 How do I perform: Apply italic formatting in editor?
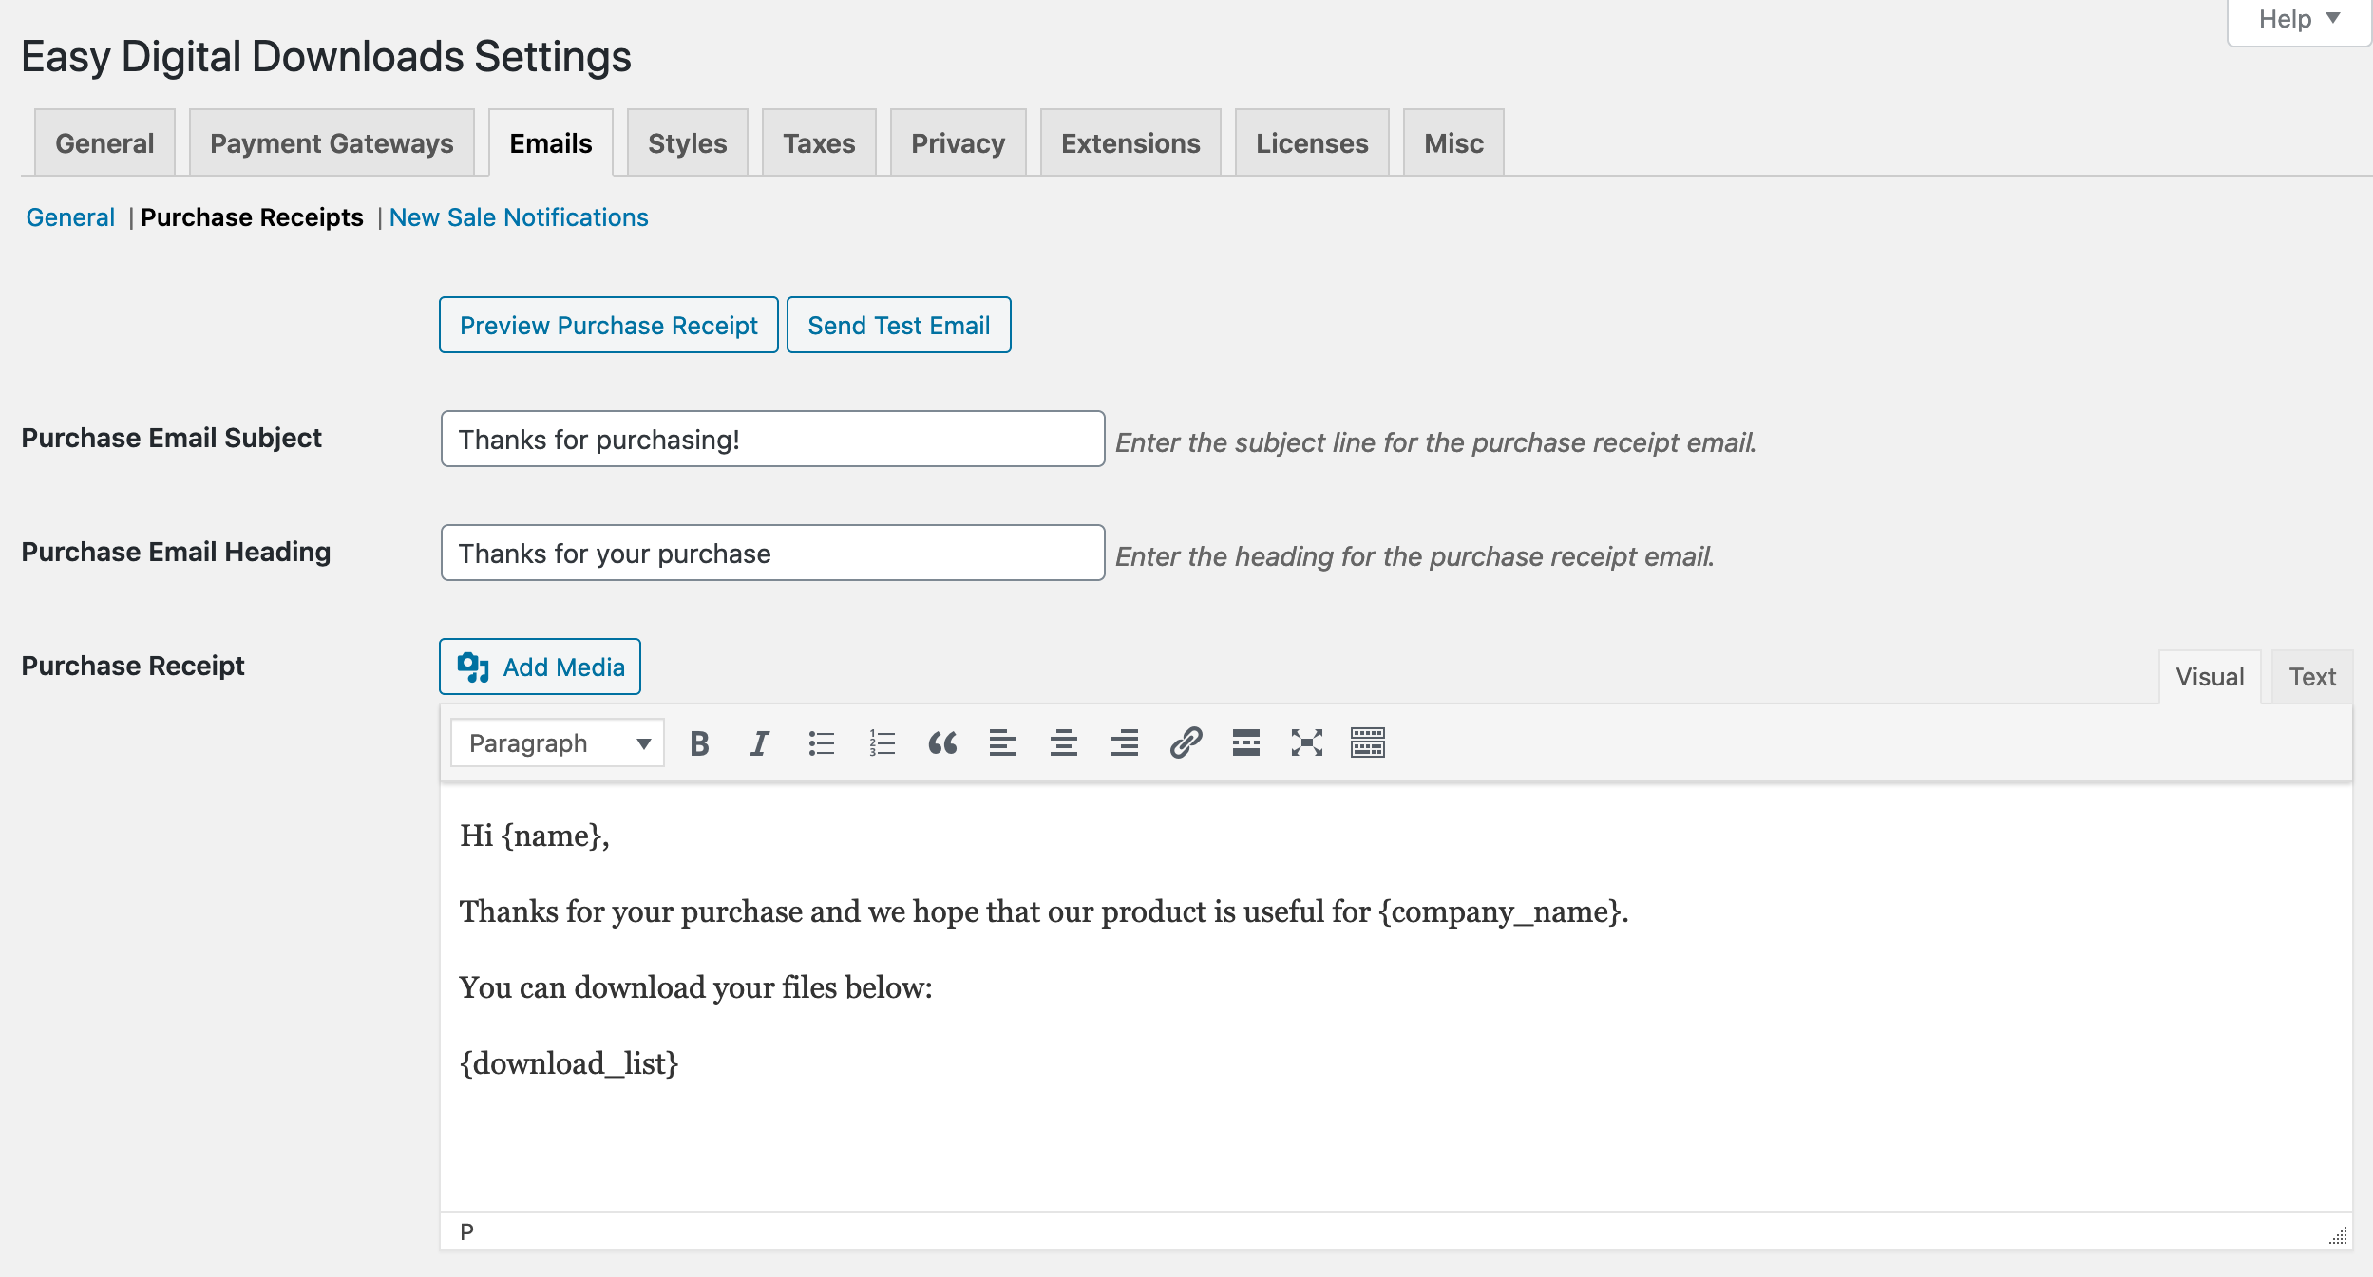759,743
